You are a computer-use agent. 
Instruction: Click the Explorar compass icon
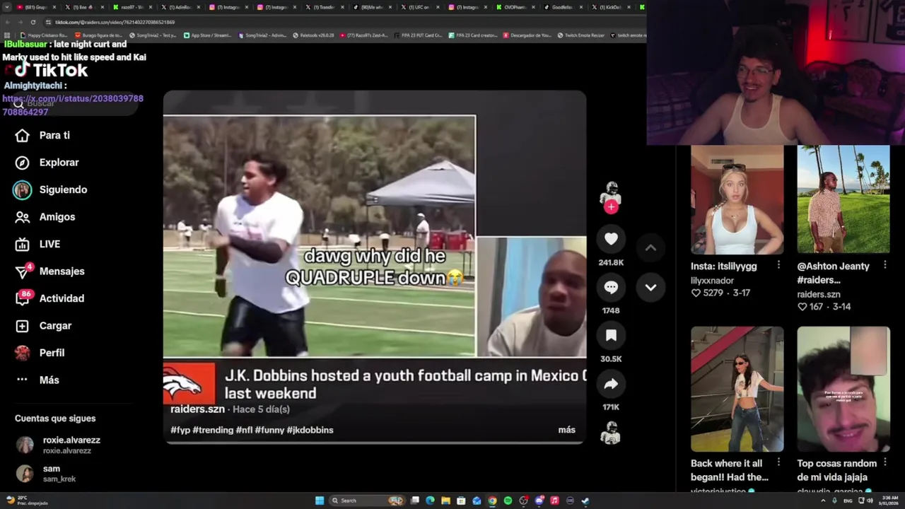coord(23,163)
